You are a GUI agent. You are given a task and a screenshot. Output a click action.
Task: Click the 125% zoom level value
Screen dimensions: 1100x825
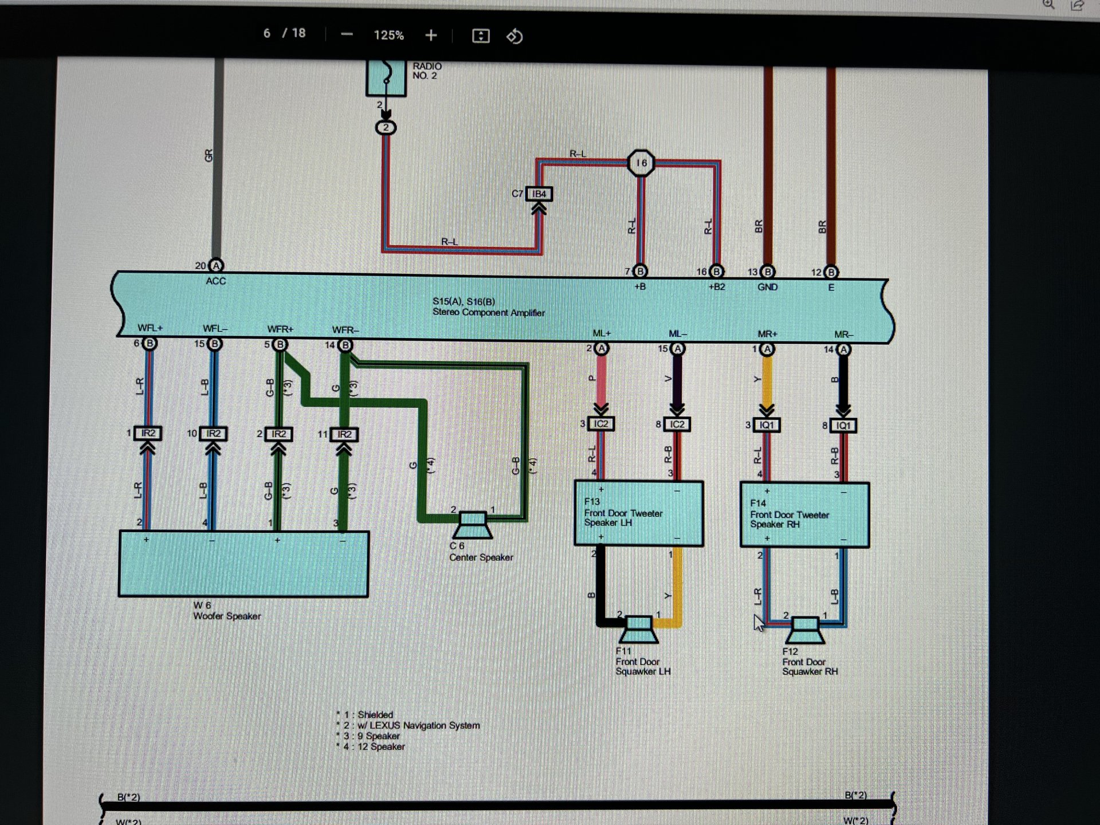[389, 36]
